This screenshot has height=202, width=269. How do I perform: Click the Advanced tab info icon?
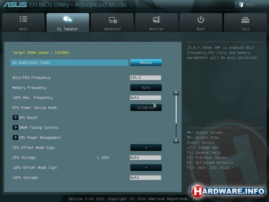[113, 20]
